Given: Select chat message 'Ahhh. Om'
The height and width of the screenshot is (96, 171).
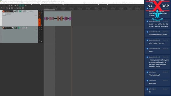Looking at the screenshot, I should pyautogui.click(x=152, y=83).
